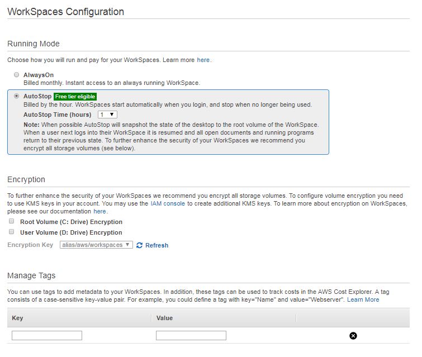
Task: Click the Encryption Key label
Action: [30, 245]
